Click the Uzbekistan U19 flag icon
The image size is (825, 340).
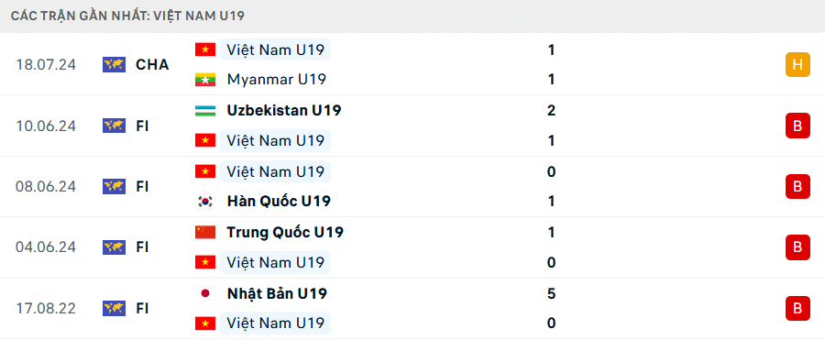[x=205, y=111]
